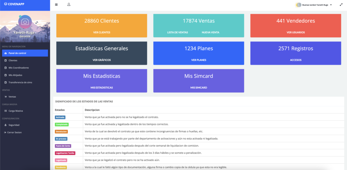
Task: Click VER GRÁFICOS link
Action: point(101,60)
